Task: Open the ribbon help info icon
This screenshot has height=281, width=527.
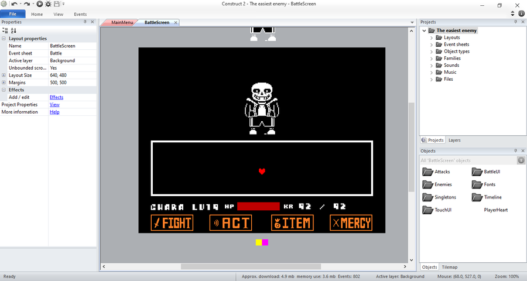Action: (x=521, y=13)
